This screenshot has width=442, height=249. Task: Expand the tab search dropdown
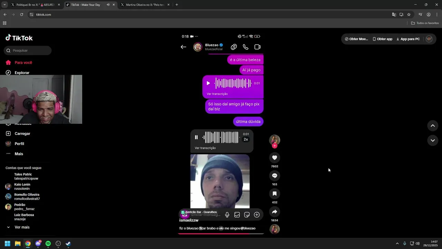coord(4,5)
